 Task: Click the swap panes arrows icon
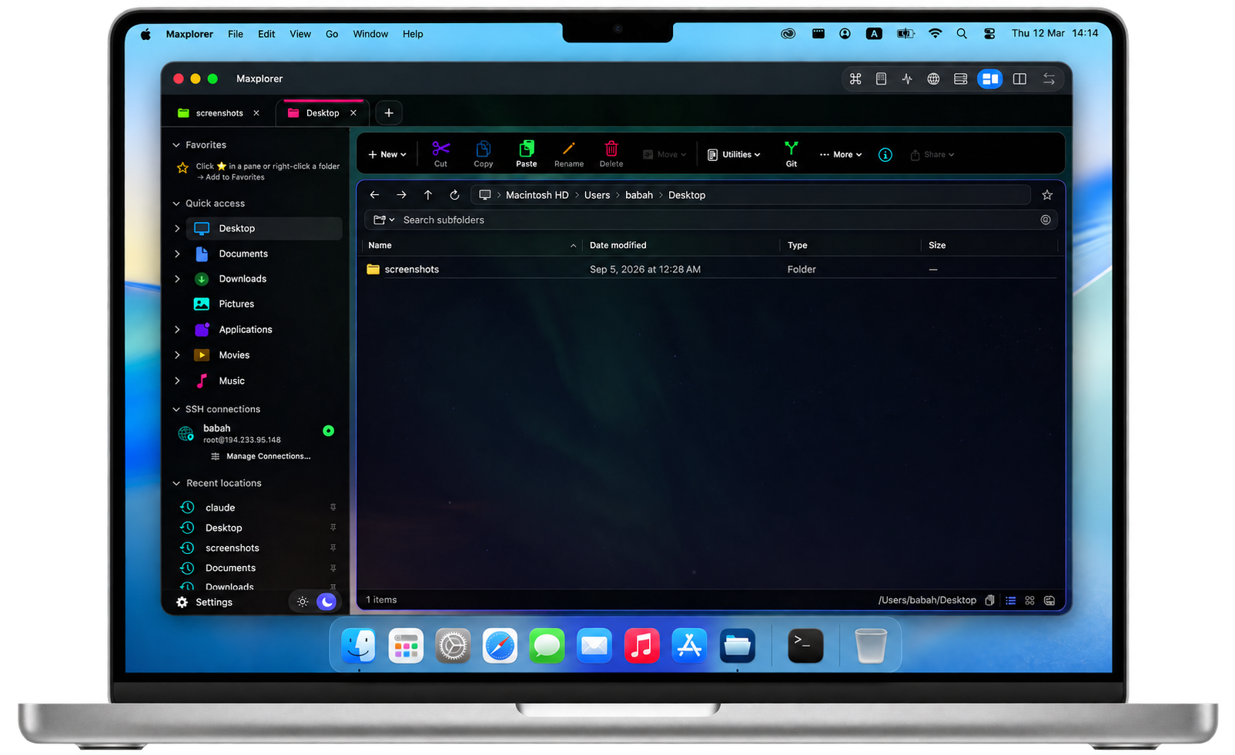coord(1049,79)
